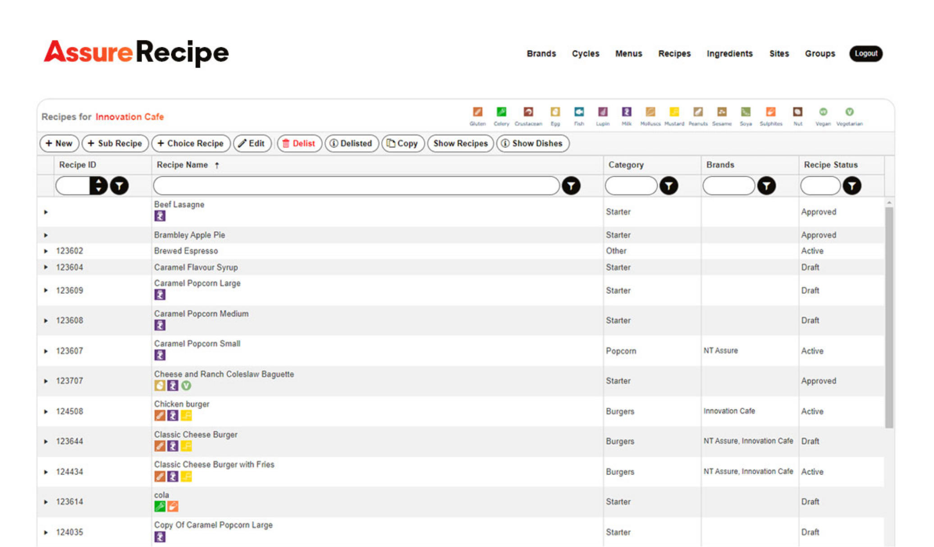Sort by Recipe Name column header
The height and width of the screenshot is (547, 934).
[182, 165]
